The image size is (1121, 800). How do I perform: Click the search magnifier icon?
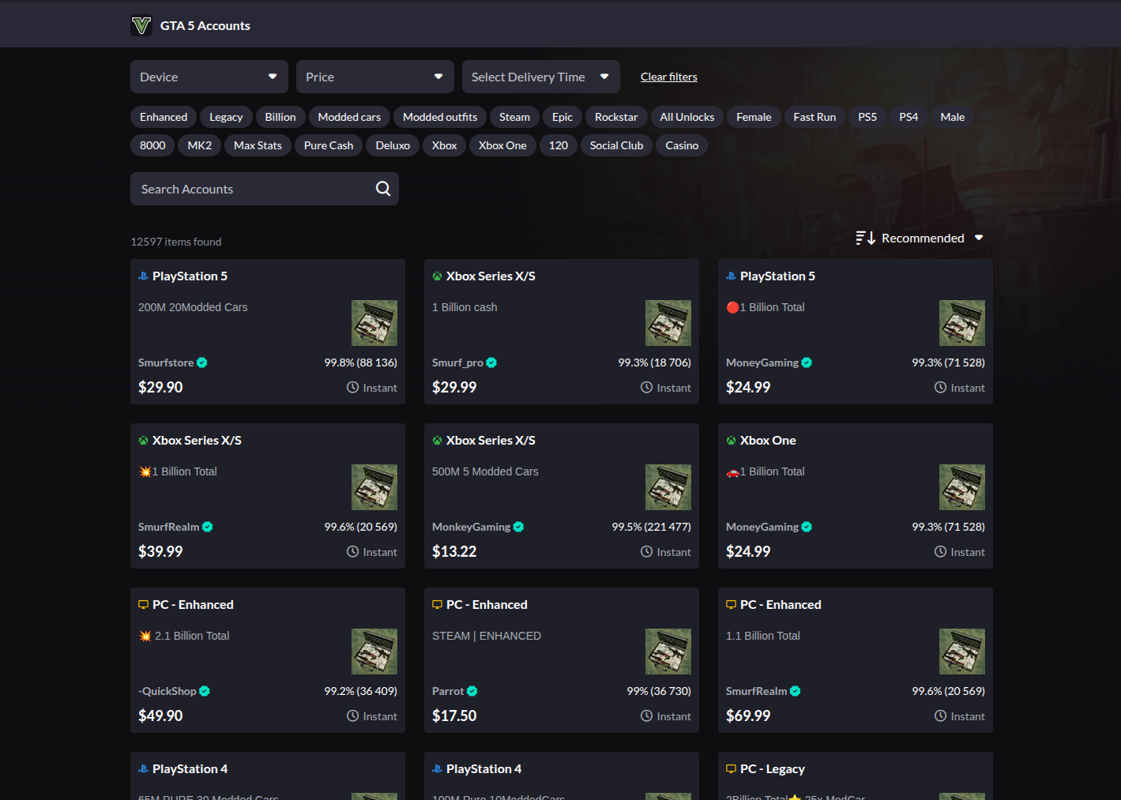(383, 189)
